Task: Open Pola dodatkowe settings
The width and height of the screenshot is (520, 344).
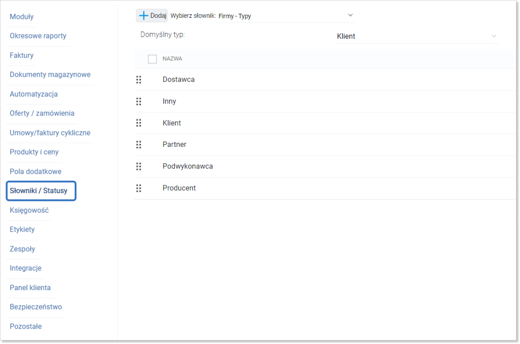Action: click(36, 172)
